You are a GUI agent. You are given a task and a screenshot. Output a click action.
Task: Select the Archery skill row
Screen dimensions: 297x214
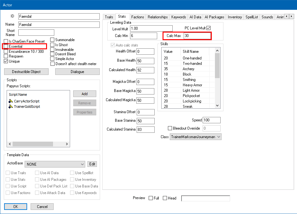188,69
